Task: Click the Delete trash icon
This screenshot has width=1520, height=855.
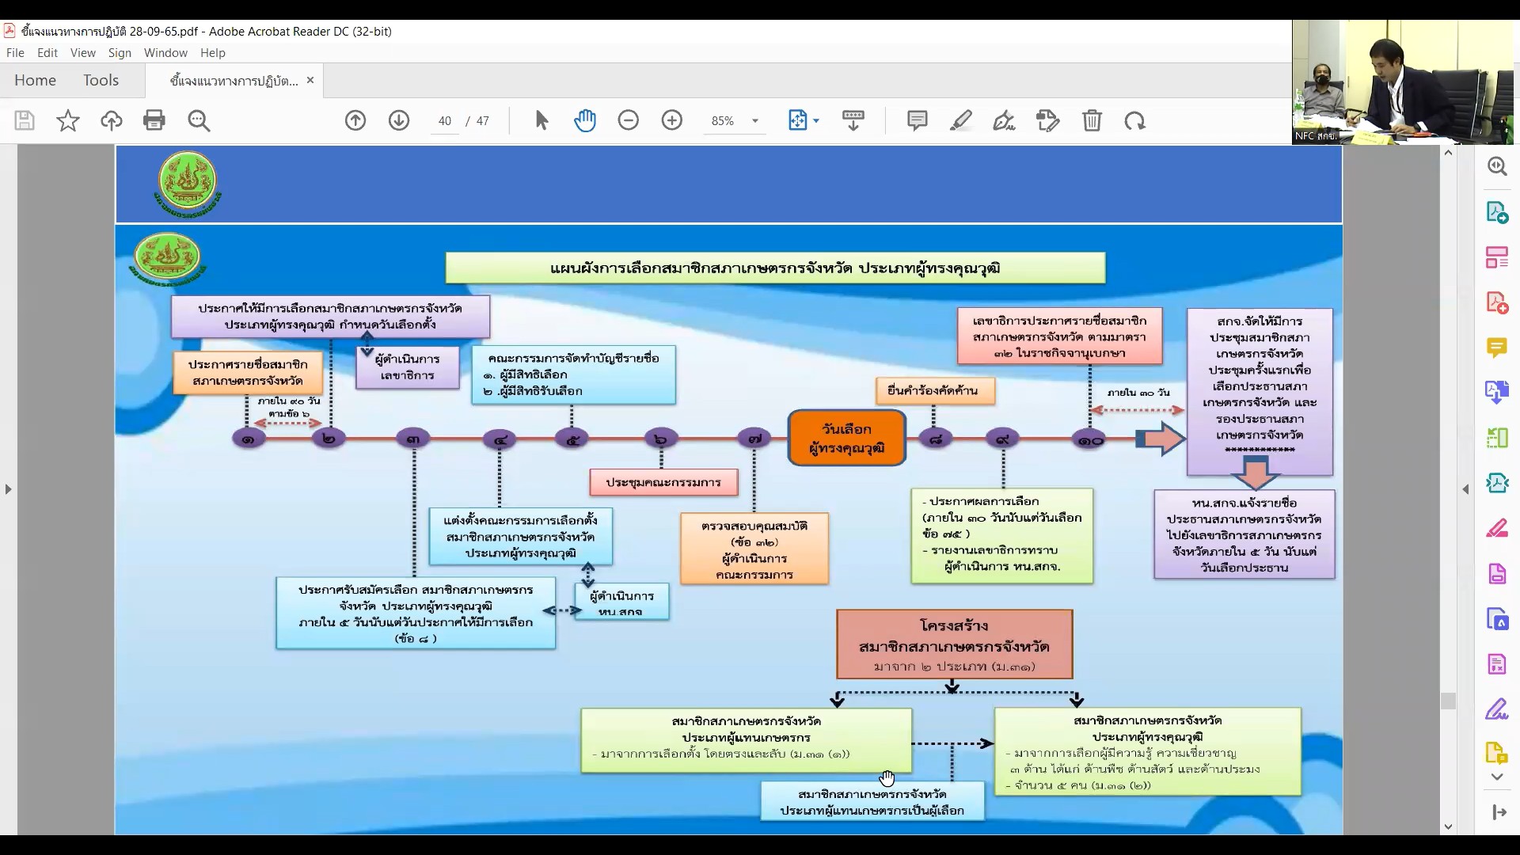Action: (x=1092, y=120)
